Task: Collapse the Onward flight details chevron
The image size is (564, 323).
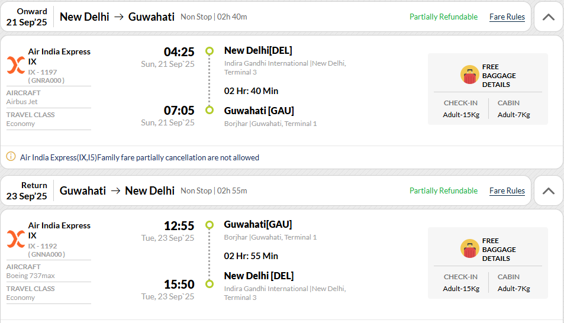Action: [548, 17]
